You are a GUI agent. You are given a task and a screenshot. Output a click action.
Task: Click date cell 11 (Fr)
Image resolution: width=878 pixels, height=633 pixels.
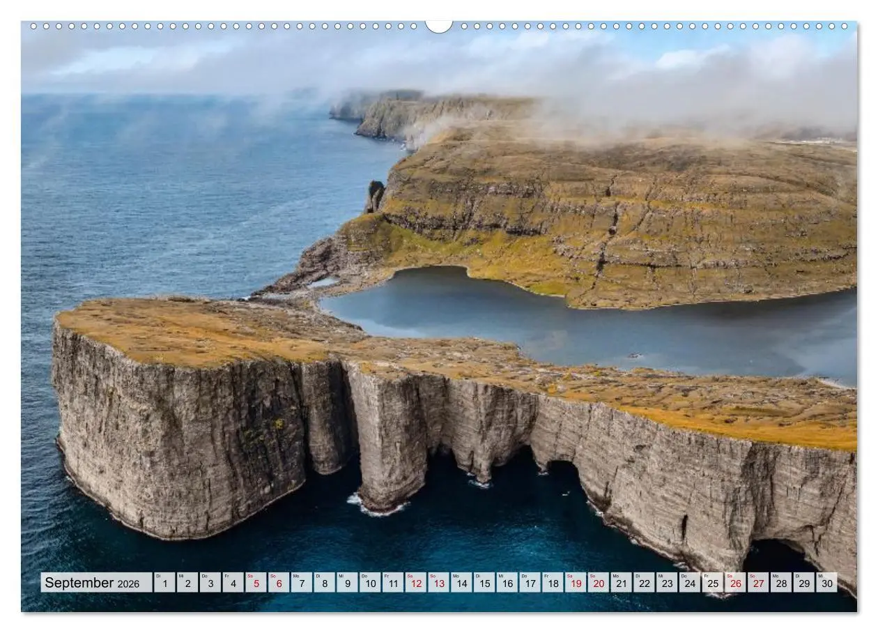[x=392, y=583]
